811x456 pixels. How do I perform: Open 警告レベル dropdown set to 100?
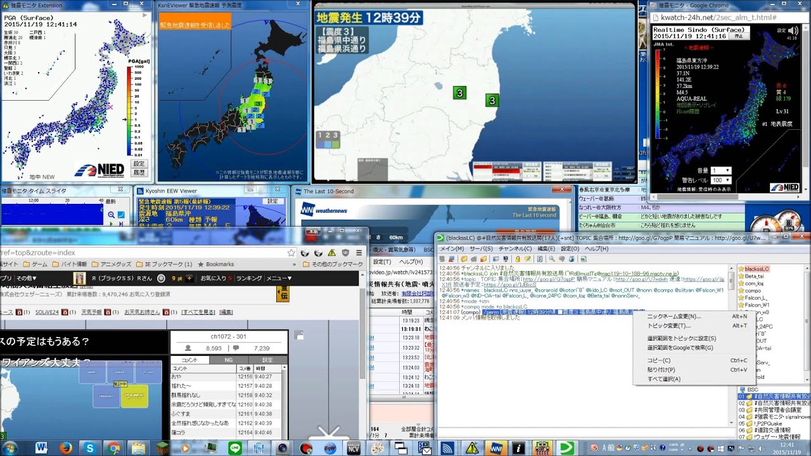tap(721, 180)
